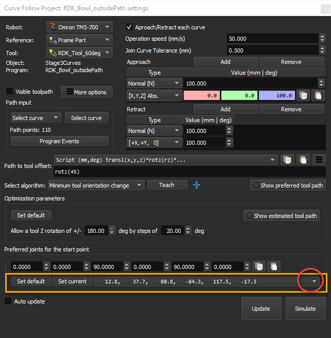Open the joint configuration dropdown arrow
331x338 pixels.
[314, 281]
